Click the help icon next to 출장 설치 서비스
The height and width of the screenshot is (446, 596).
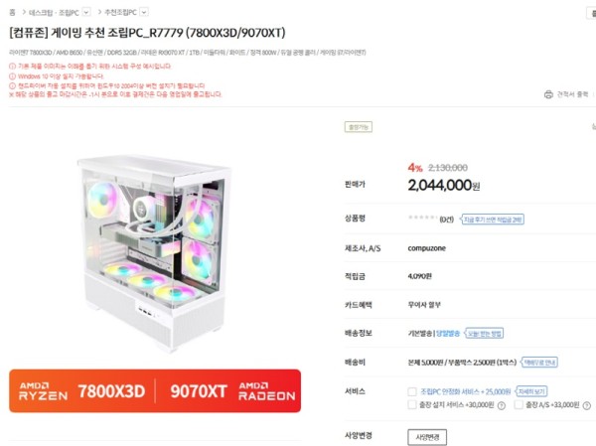point(502,405)
